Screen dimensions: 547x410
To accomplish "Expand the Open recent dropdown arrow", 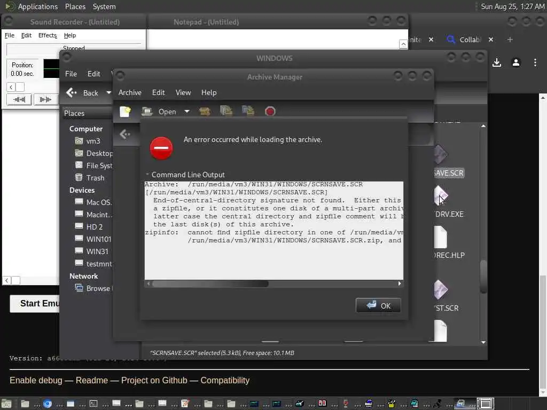I will tap(187, 112).
